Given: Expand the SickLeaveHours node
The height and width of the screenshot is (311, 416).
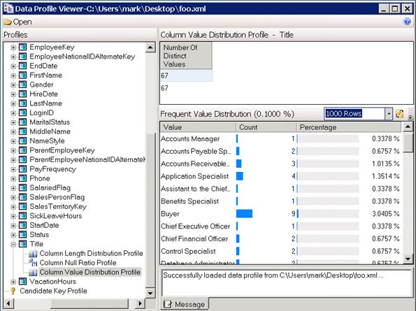Looking at the screenshot, I should (x=13, y=216).
